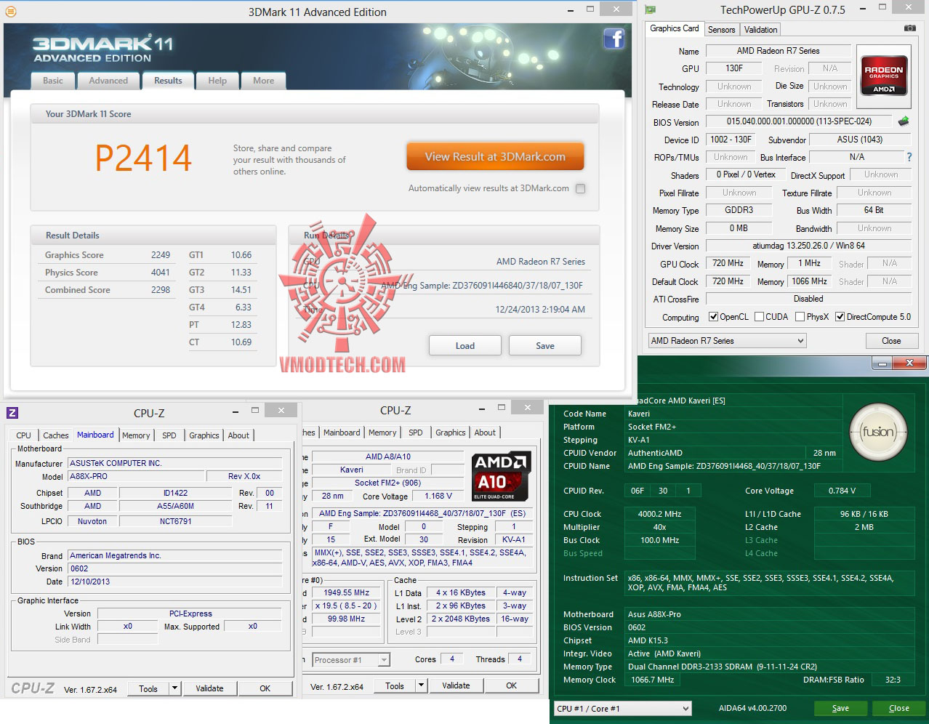Open the Caches tab in left CPU-Z
The width and height of the screenshot is (929, 724).
(x=56, y=435)
